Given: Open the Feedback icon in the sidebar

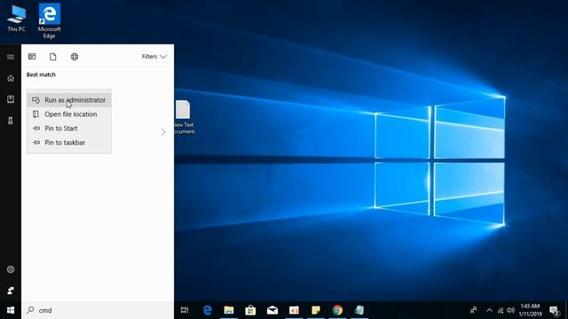Looking at the screenshot, I should [x=11, y=291].
